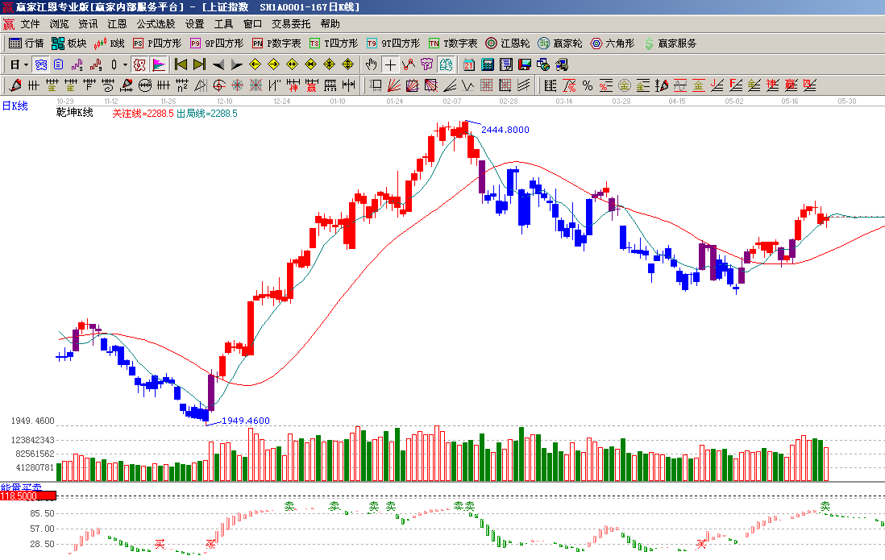Click the percent sign drawing tool

click(587, 85)
